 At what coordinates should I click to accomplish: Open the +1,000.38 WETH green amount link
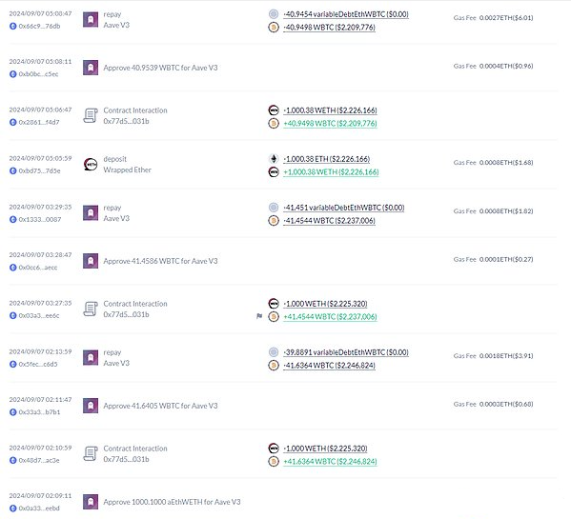click(331, 172)
